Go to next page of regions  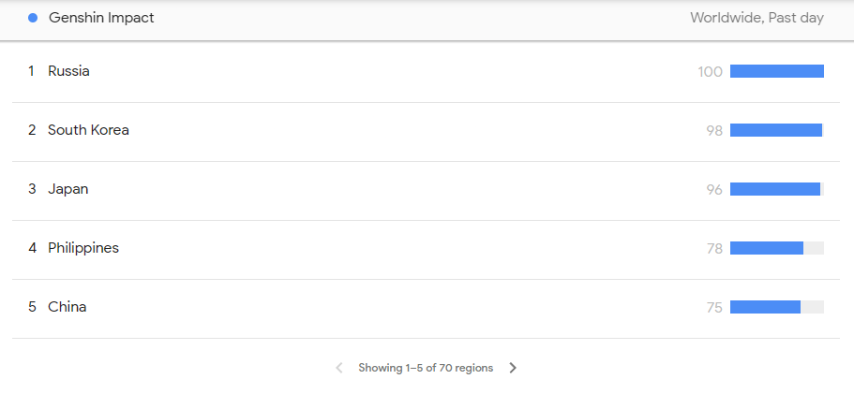(x=513, y=368)
